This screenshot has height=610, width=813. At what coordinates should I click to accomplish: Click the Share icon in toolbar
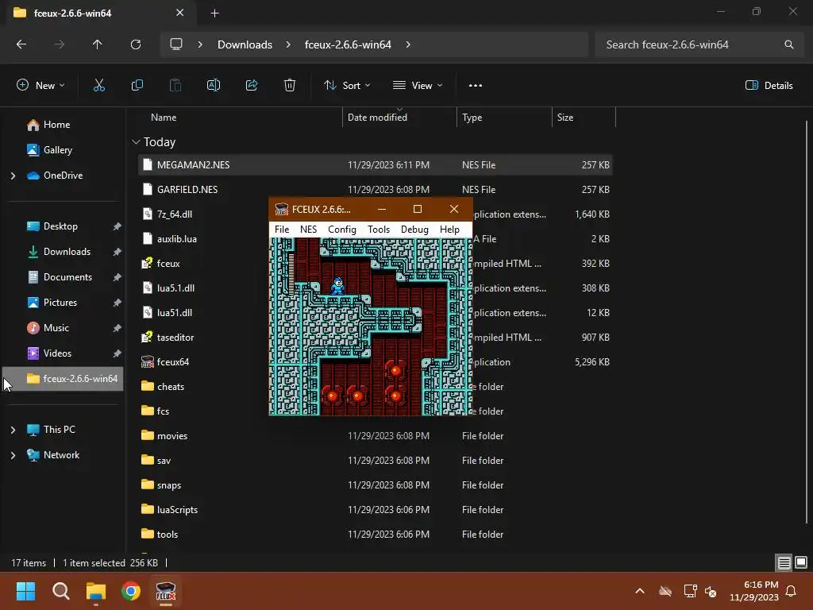tap(252, 86)
